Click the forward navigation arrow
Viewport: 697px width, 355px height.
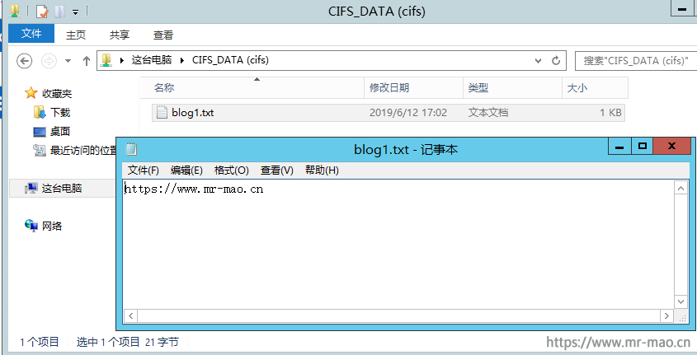tap(49, 61)
